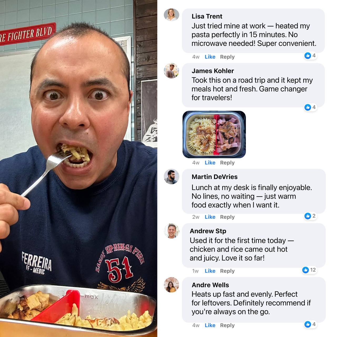
Task: Open Martin DeVries' profile avatar
Action: [x=171, y=176]
